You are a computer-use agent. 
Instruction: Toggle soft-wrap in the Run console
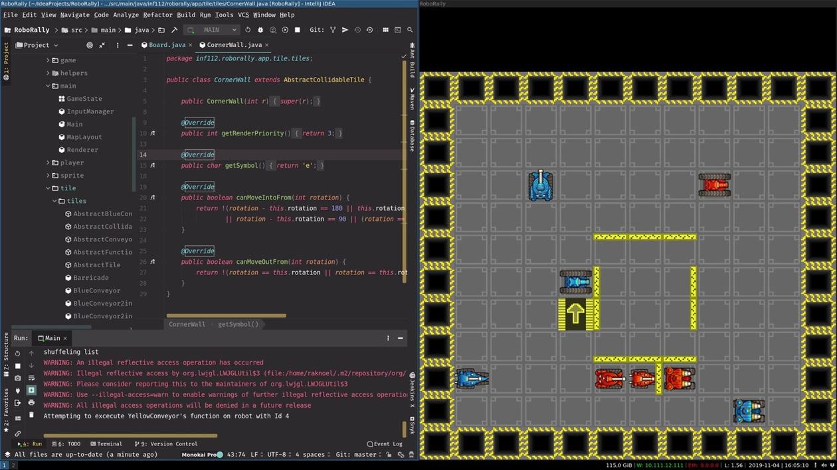click(31, 378)
